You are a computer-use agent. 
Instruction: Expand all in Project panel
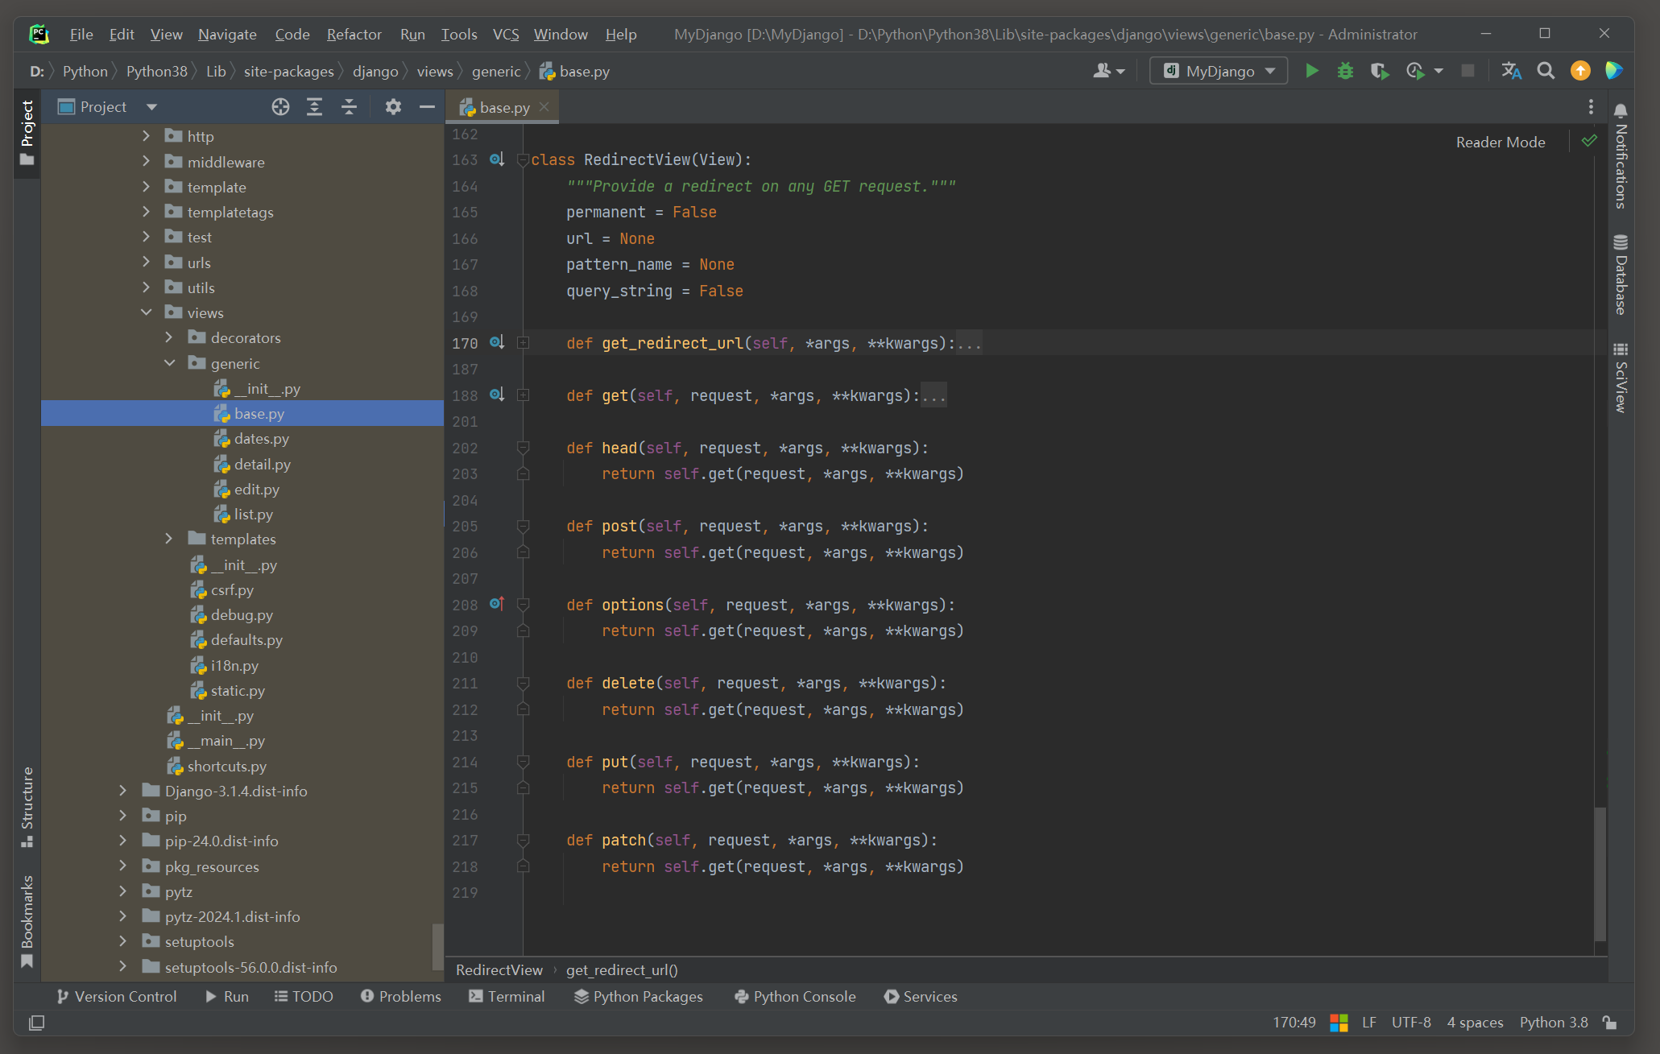click(314, 106)
